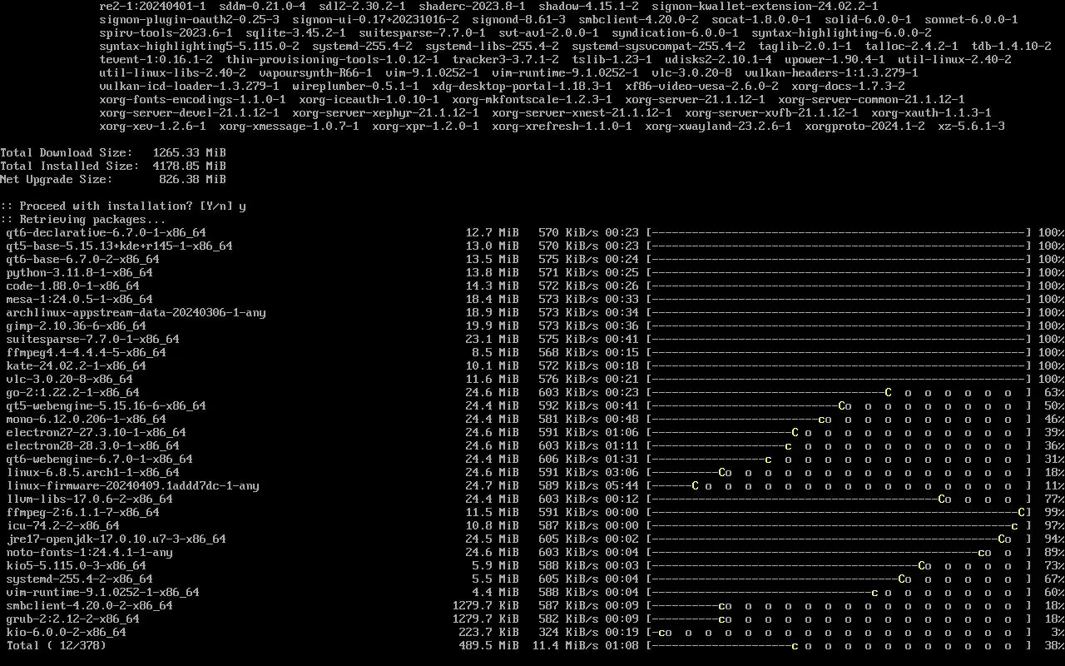Select package name vlc-3.0.20-8-x86_64 in download list
This screenshot has height=666, width=1065.
coord(70,379)
